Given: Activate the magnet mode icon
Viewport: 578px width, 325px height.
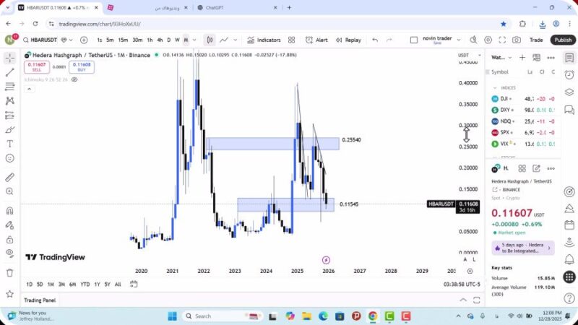Looking at the screenshot, I should 9,211.
